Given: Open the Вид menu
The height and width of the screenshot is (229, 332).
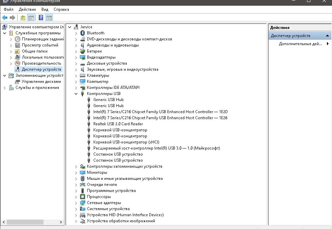Looking at the screenshot, I should pyautogui.click(x=45, y=9).
